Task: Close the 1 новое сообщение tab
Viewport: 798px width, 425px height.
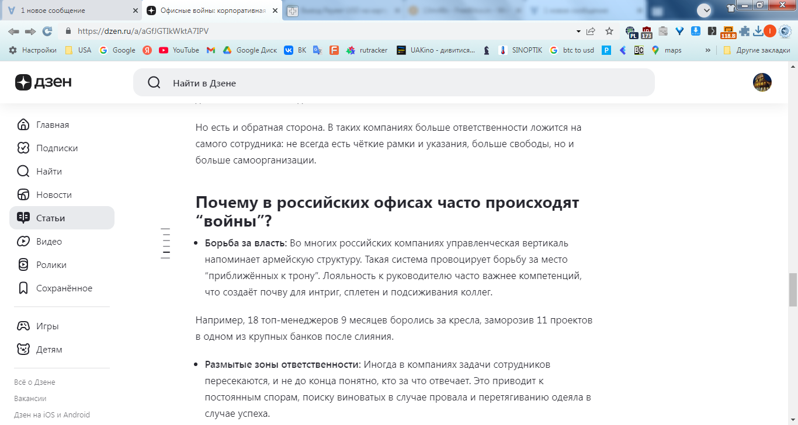Action: click(x=135, y=11)
